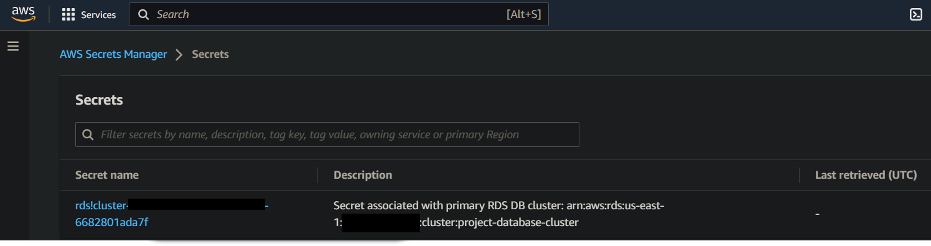Click the AWS logo home icon
Image resolution: width=931 pixels, height=246 pixels.
tap(23, 14)
